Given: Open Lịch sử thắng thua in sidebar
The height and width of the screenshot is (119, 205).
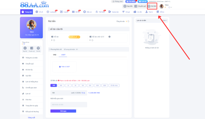Looking at the screenshot, I should (x=31, y=82).
